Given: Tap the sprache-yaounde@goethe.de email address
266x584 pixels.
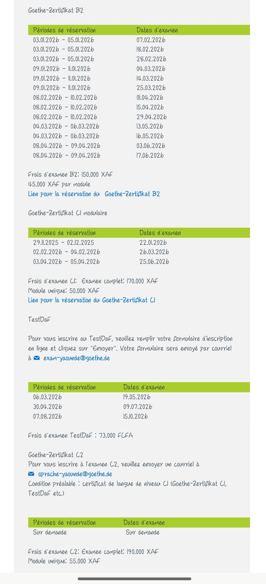Looking at the screenshot, I should tap(75, 474).
